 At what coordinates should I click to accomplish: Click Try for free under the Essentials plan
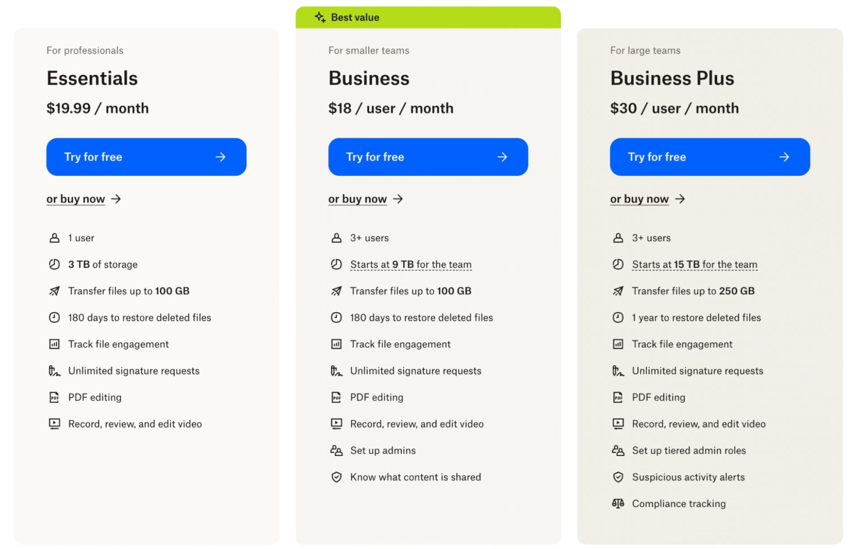pyautogui.click(x=146, y=157)
